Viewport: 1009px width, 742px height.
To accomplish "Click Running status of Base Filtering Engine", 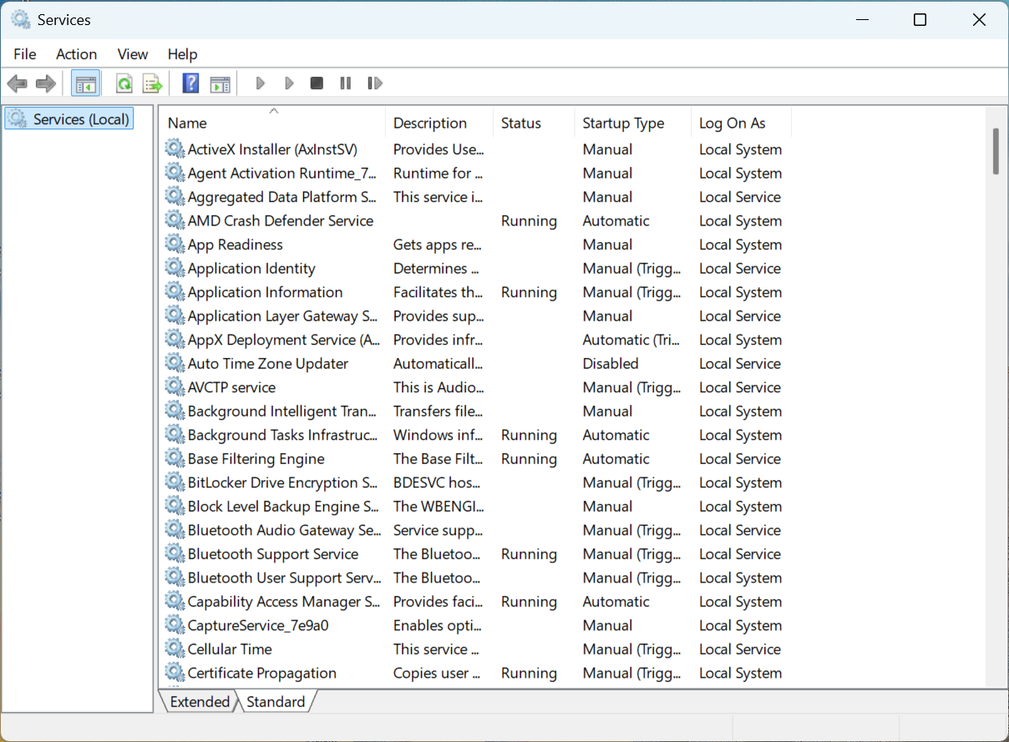I will (x=529, y=458).
